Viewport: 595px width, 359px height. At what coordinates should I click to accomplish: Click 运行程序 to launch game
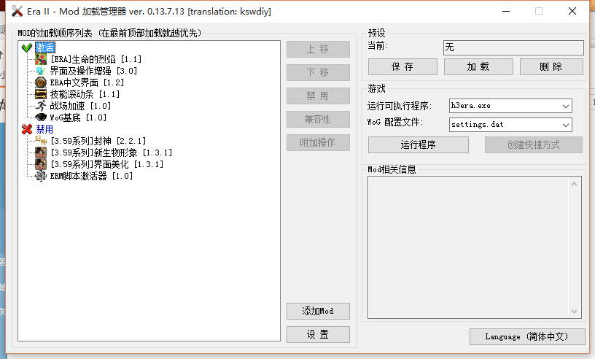tap(419, 144)
